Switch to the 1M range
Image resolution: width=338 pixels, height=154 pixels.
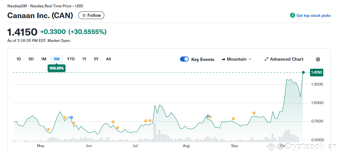click(x=44, y=59)
